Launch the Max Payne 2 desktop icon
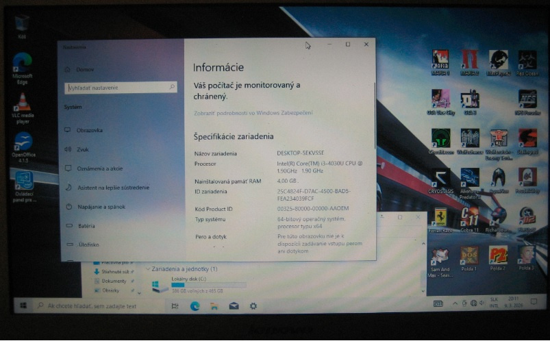 [x=499, y=62]
